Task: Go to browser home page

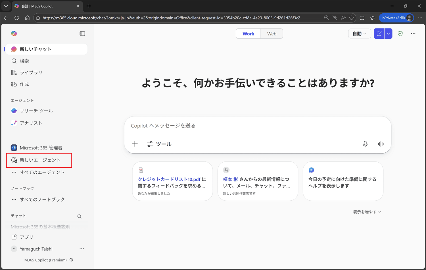Action: [x=27, y=18]
